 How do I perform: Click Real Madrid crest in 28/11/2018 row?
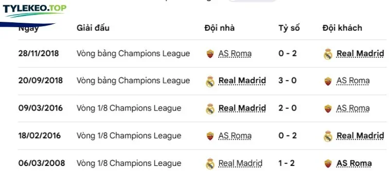328,54
